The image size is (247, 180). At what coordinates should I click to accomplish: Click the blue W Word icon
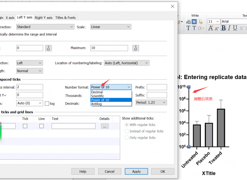194,22
